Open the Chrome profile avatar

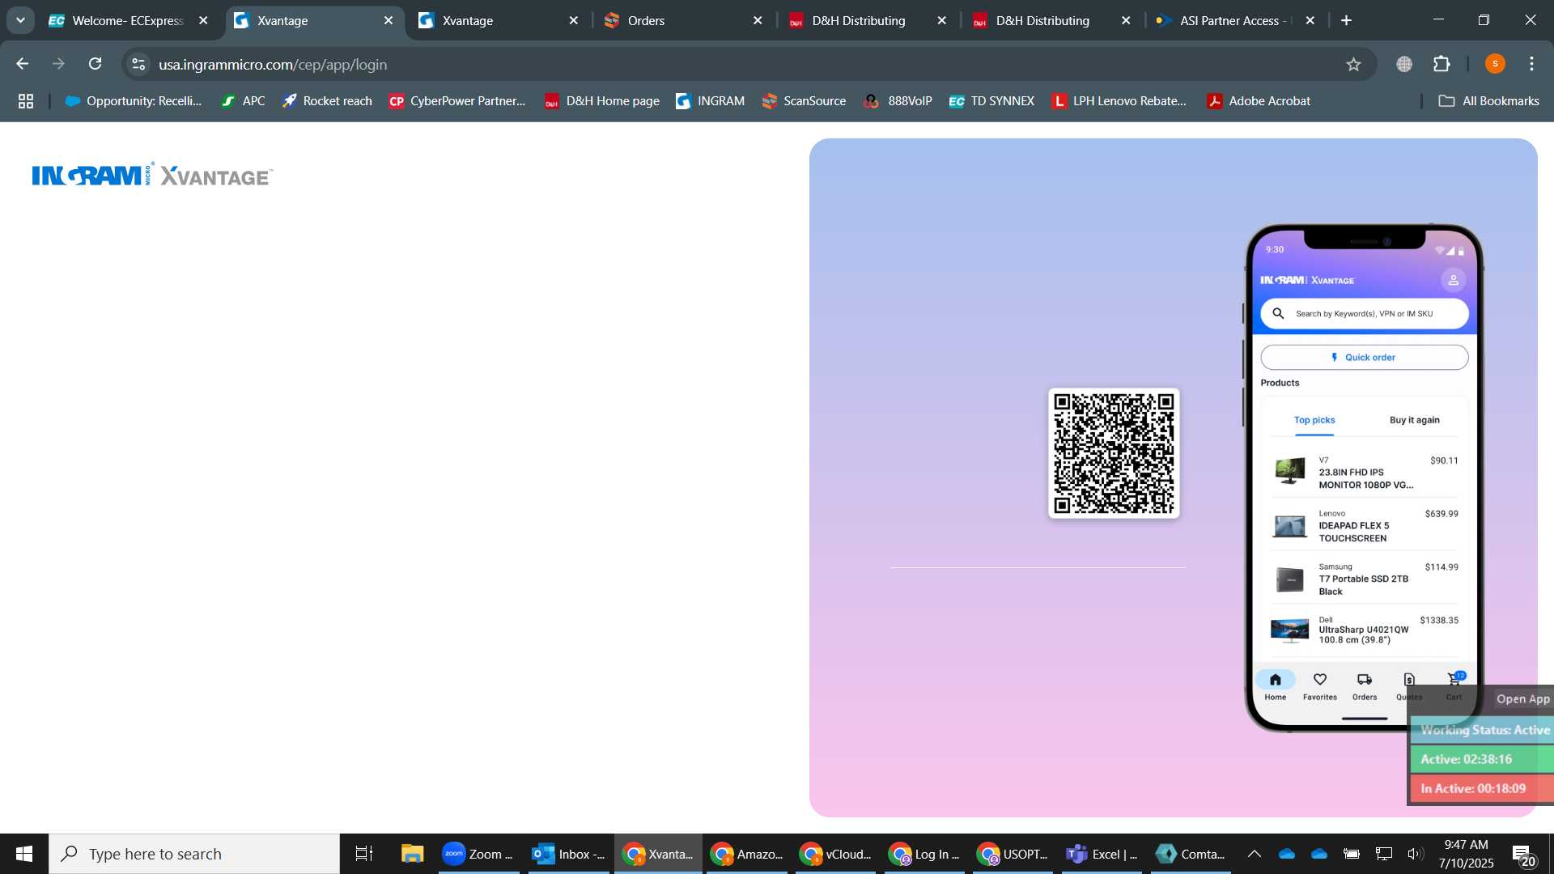[x=1495, y=64]
